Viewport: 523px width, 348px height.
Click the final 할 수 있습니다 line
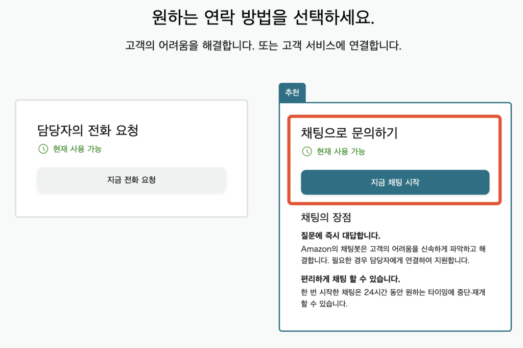pyautogui.click(x=324, y=304)
